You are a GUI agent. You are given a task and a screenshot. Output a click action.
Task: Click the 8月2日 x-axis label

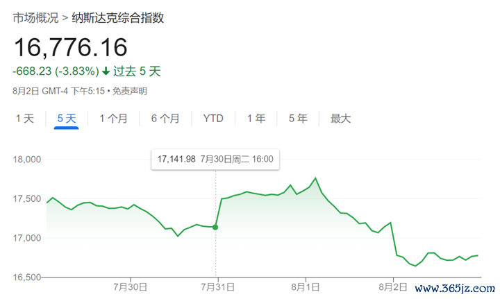pyautogui.click(x=393, y=287)
